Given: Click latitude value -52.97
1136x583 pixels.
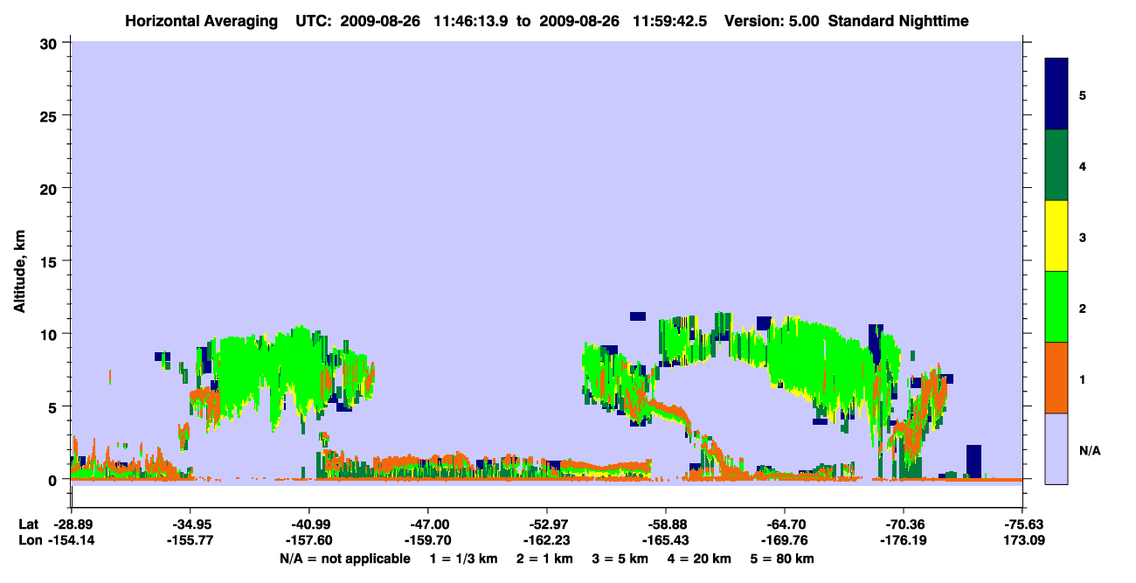Looking at the screenshot, I should coord(546,524).
